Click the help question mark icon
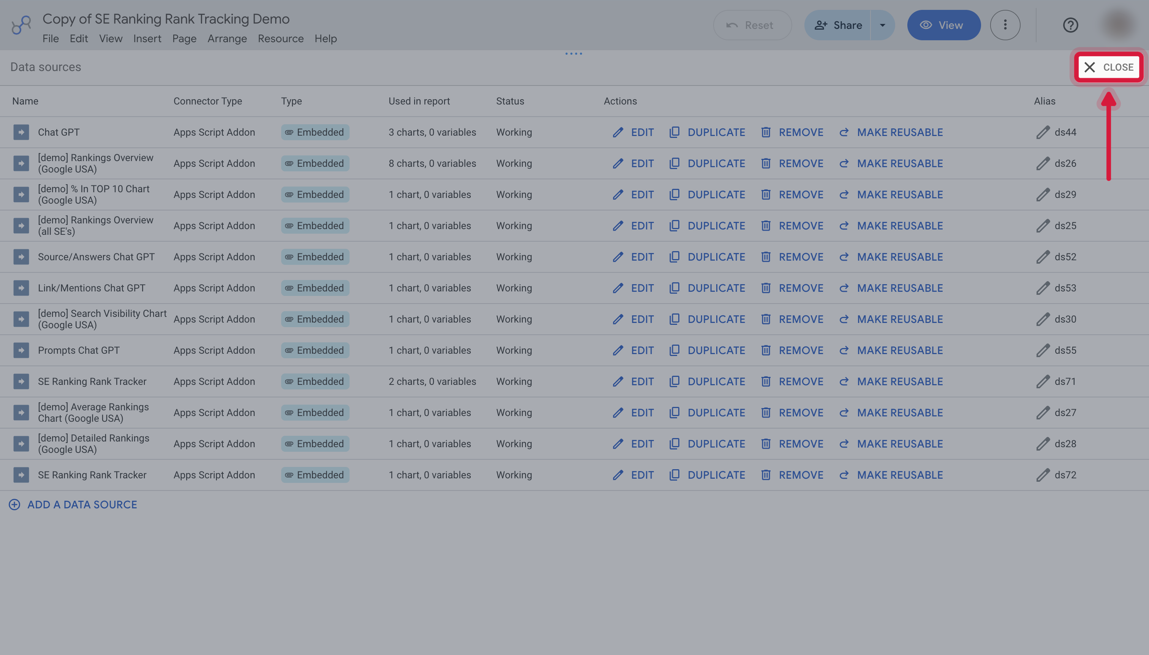The height and width of the screenshot is (655, 1149). (x=1070, y=25)
